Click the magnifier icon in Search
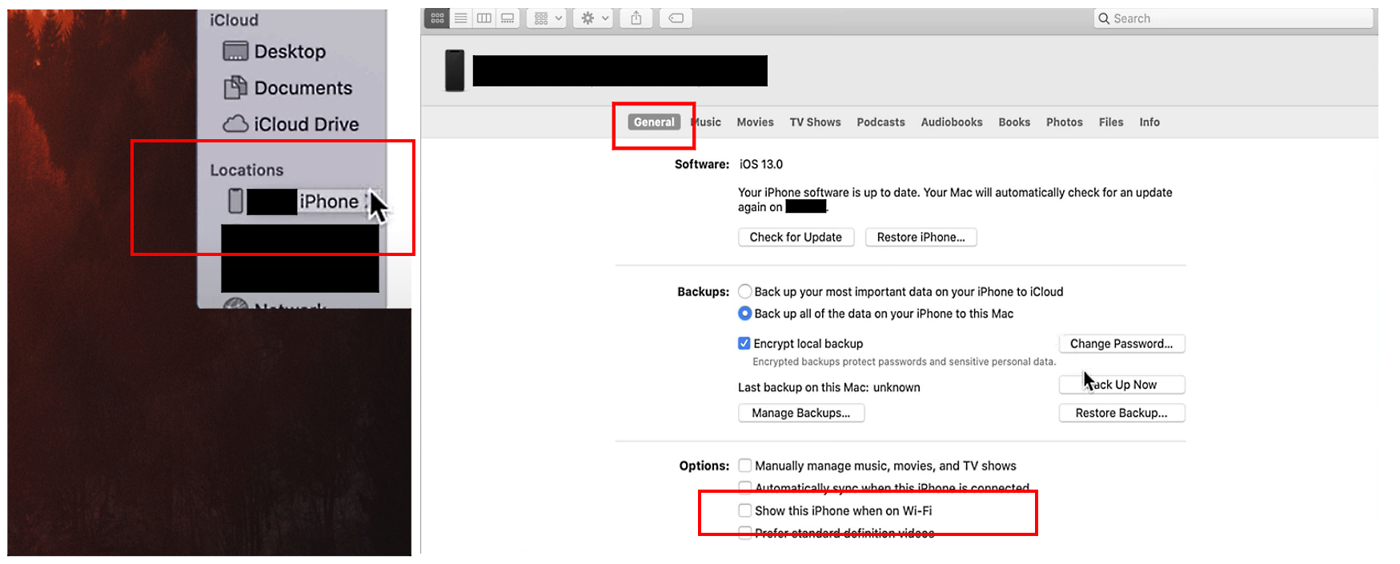1400x564 pixels. (1105, 18)
